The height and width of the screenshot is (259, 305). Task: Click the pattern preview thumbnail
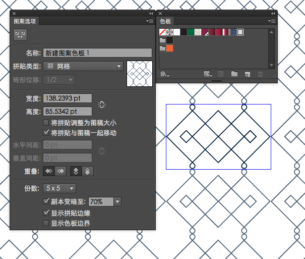(x=140, y=74)
